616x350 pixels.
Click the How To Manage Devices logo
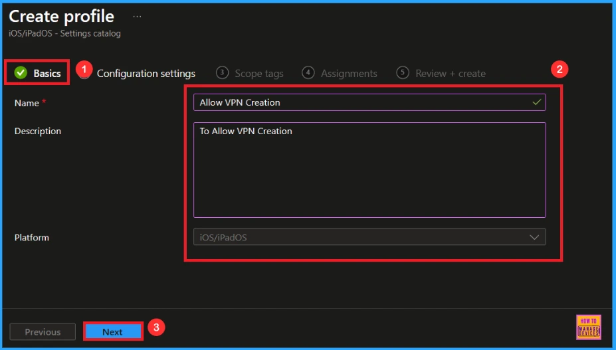click(588, 327)
